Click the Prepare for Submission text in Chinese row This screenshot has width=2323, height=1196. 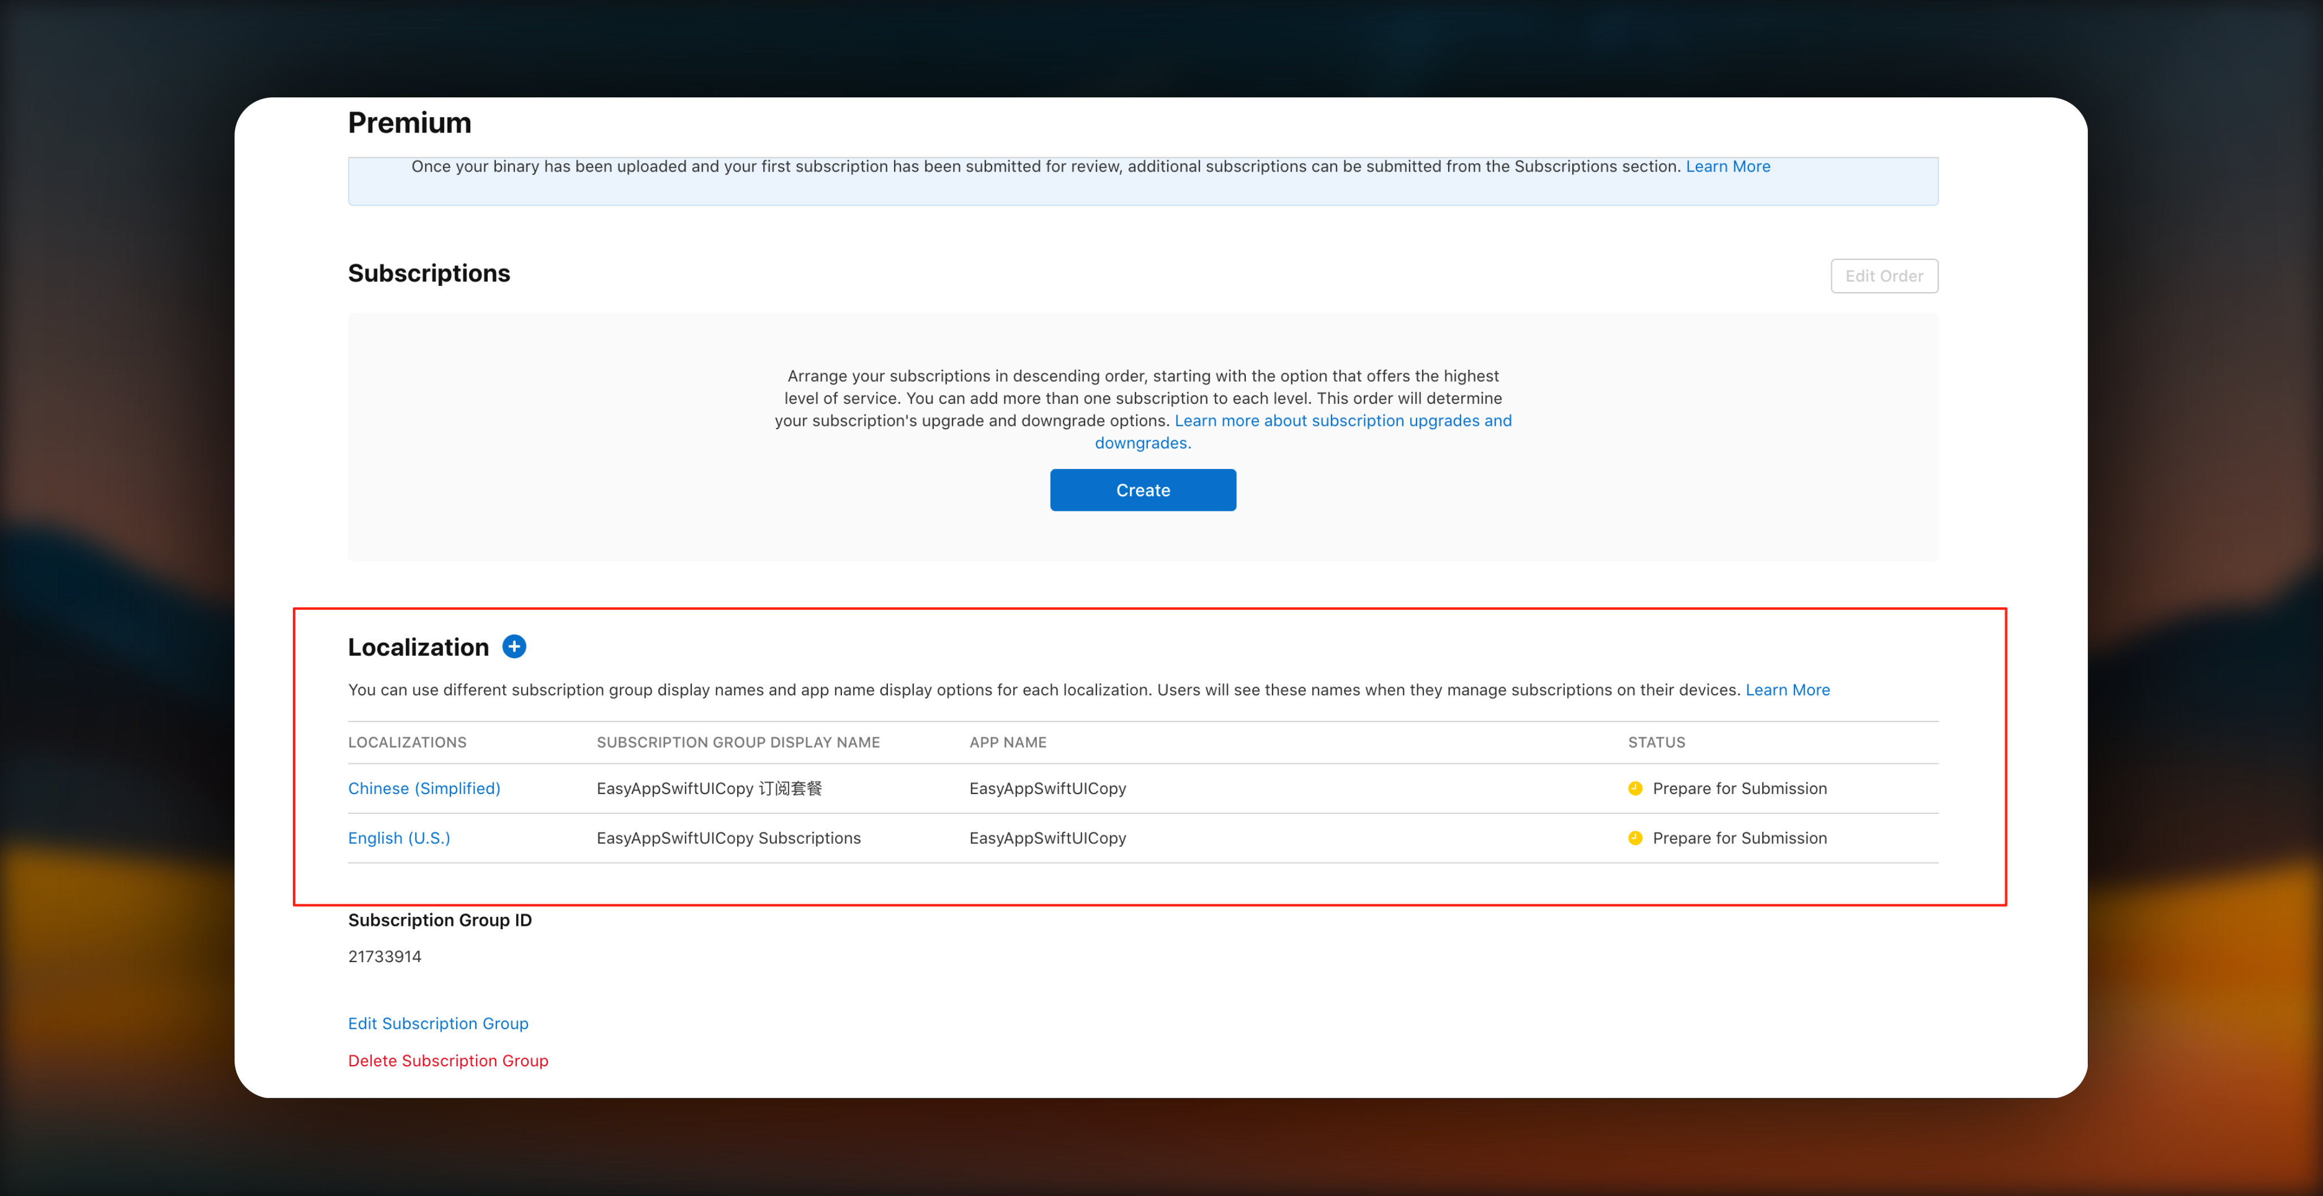pos(1739,789)
